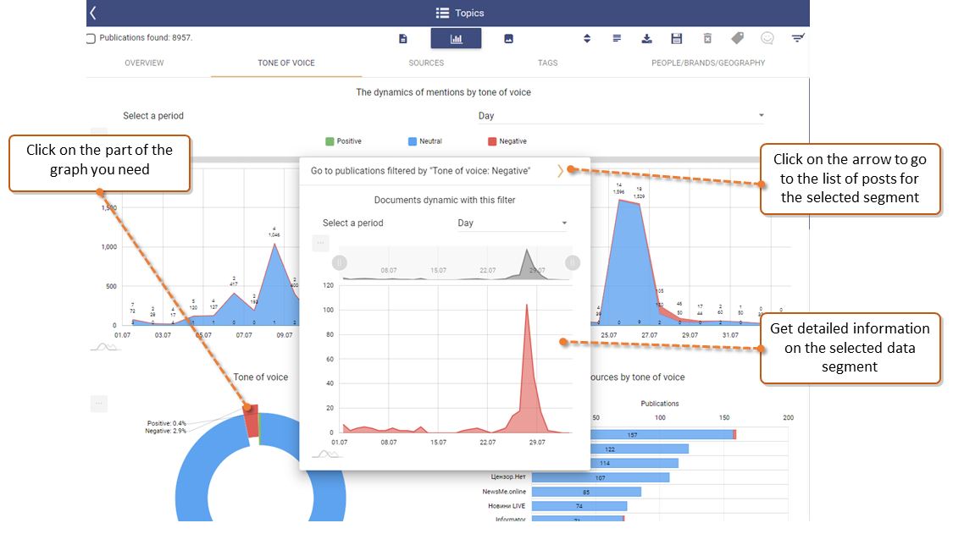Click the sort up-down arrows icon
The height and width of the screenshot is (534, 953).
pos(587,38)
